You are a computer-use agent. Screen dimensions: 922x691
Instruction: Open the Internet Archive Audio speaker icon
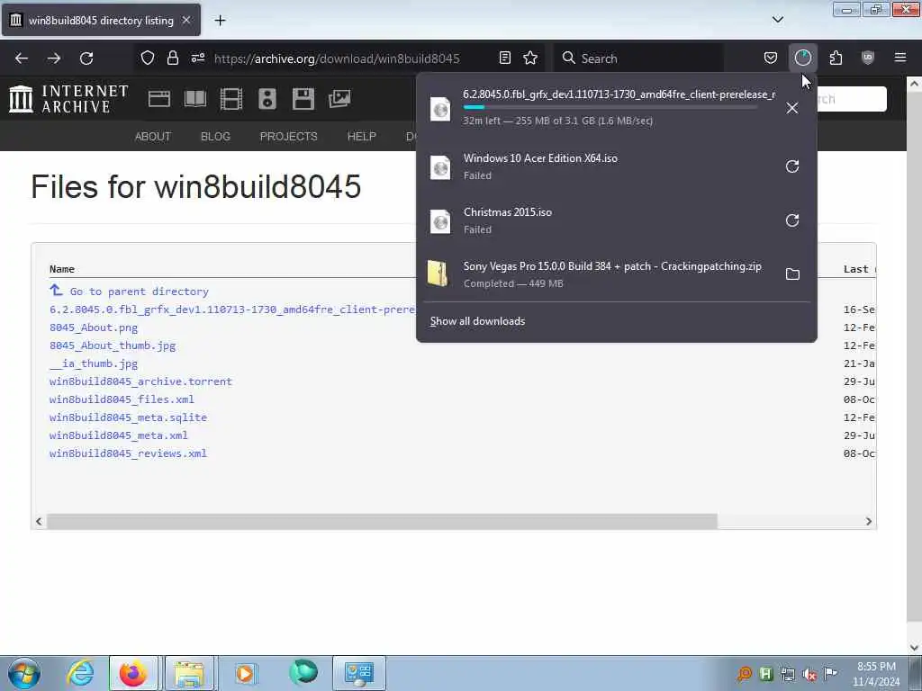coord(267,99)
